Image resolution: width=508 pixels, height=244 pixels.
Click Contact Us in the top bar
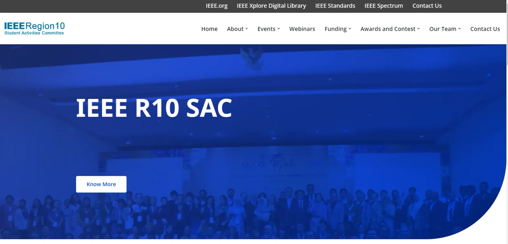(427, 6)
